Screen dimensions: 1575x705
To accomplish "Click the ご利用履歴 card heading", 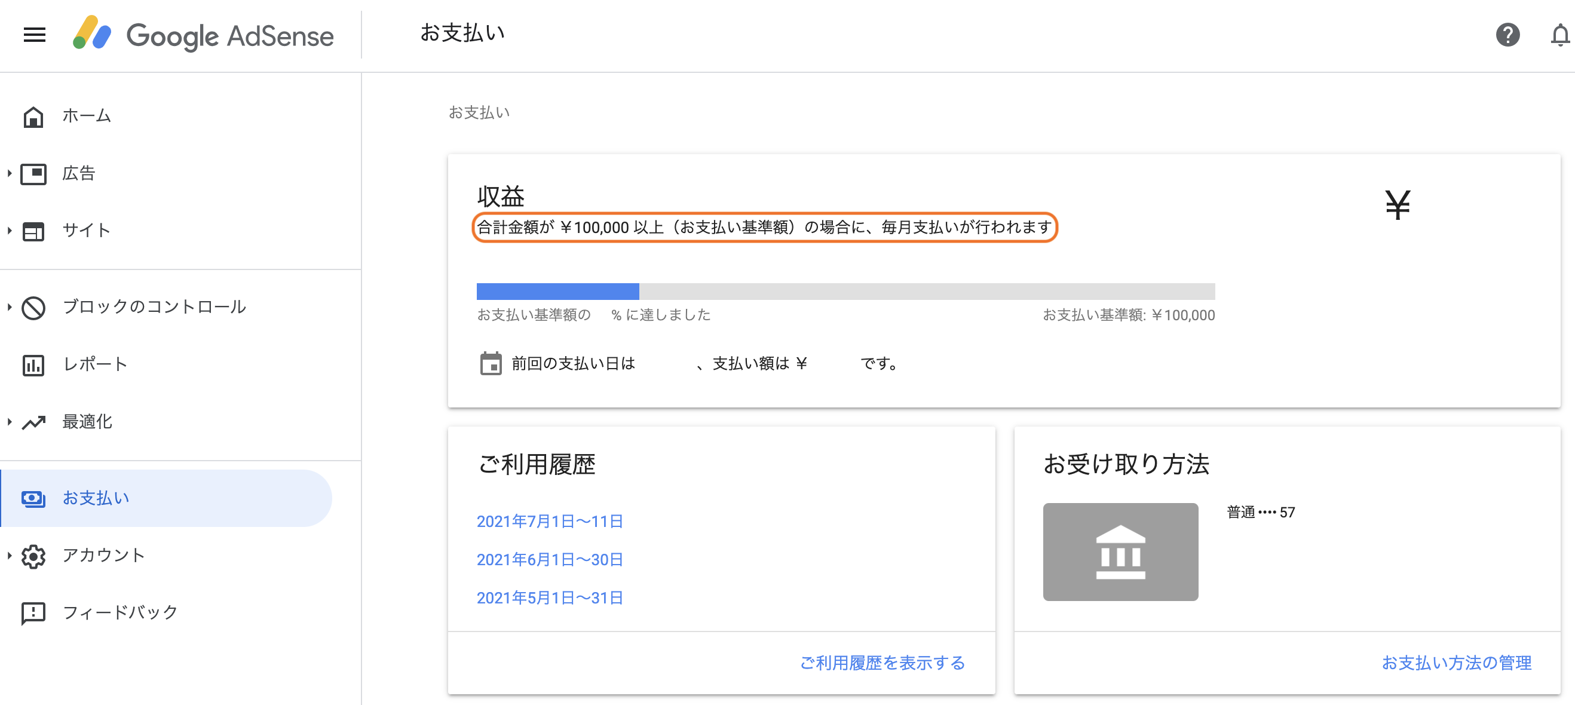I will 536,464.
